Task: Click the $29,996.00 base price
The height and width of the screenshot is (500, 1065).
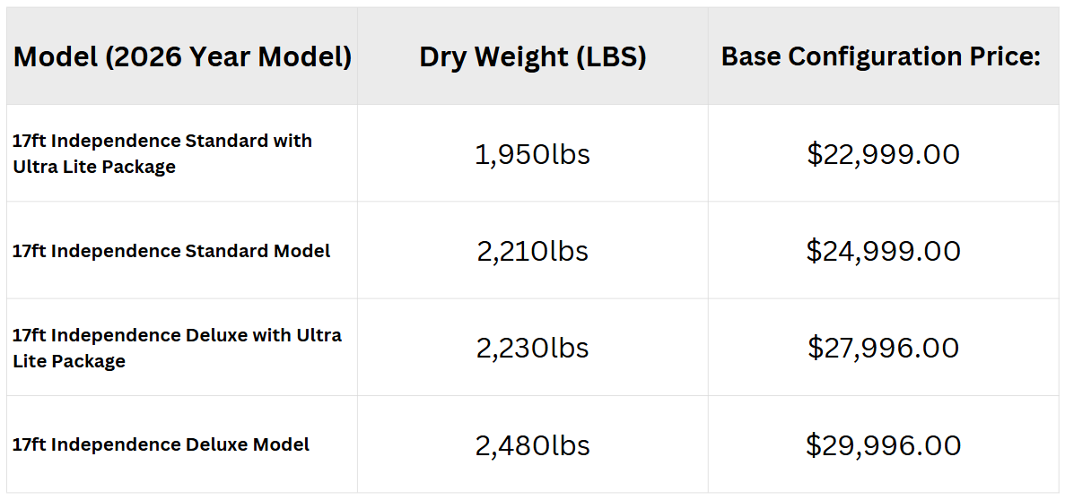Action: [x=883, y=445]
